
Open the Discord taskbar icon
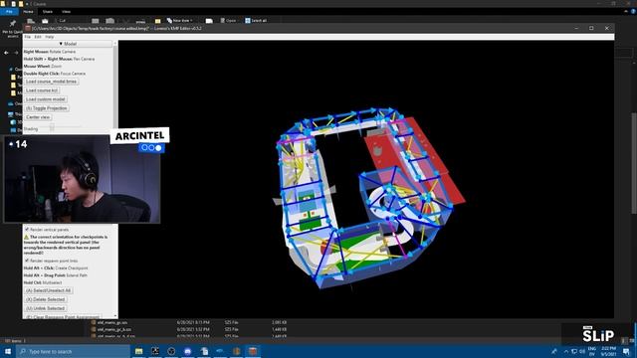(x=188, y=351)
